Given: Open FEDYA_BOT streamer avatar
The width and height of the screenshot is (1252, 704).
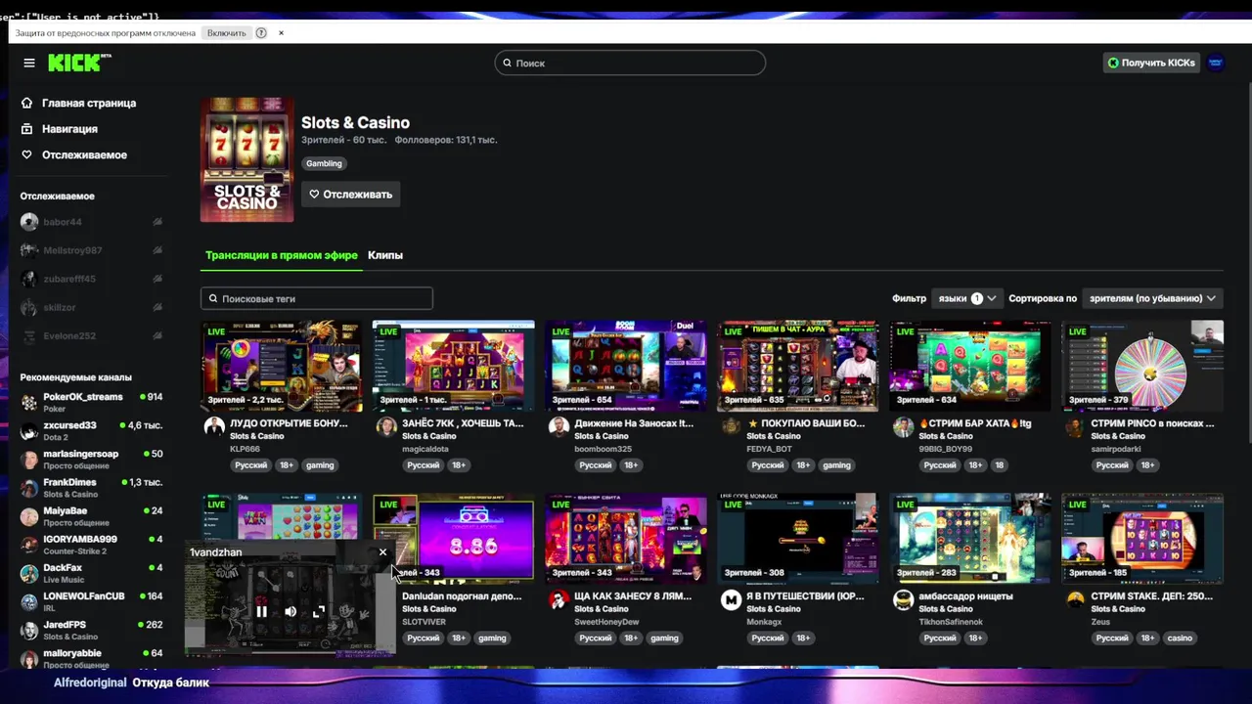Looking at the screenshot, I should tap(731, 427).
